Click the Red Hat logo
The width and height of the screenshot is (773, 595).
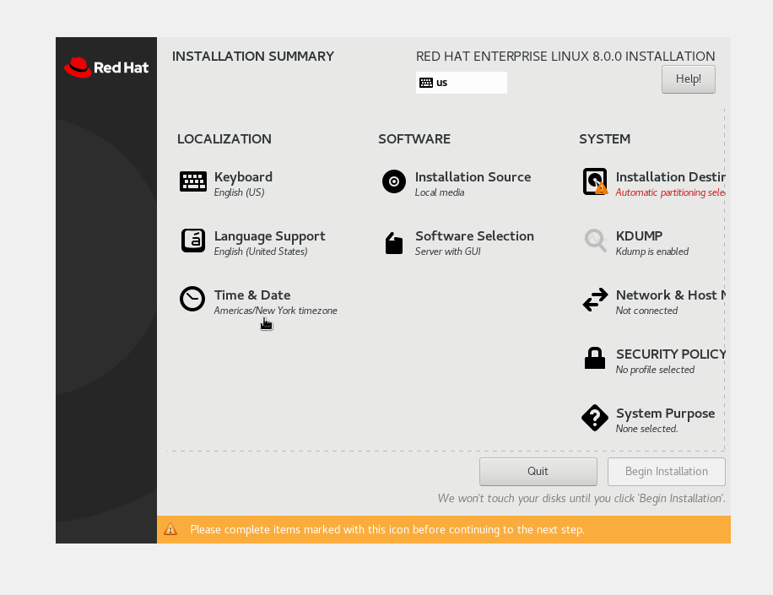coord(106,68)
